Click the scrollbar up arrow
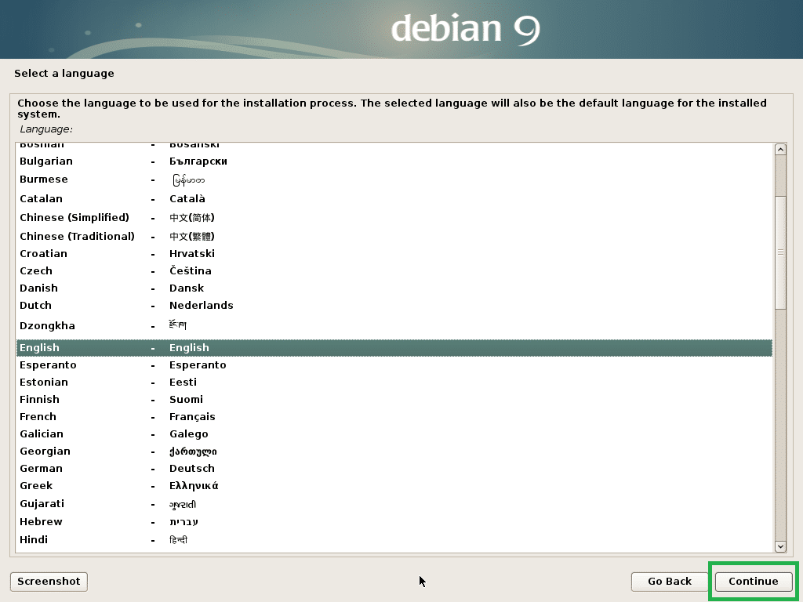 click(780, 150)
